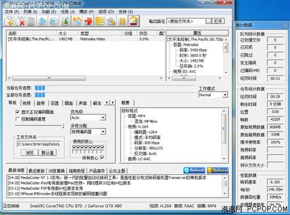Launch the magic wand wizard icon
Viewport: 290px width, 215px height.
click(77, 21)
